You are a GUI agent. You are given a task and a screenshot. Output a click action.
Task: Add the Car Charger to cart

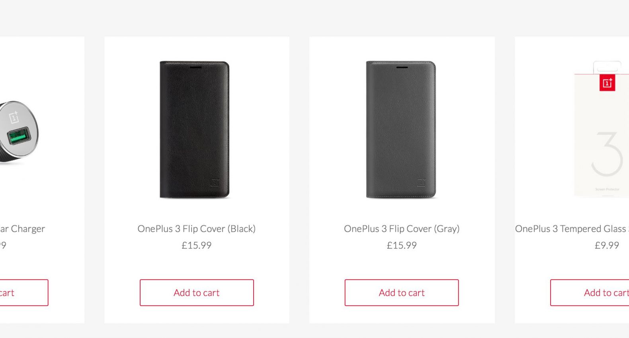click(24, 293)
